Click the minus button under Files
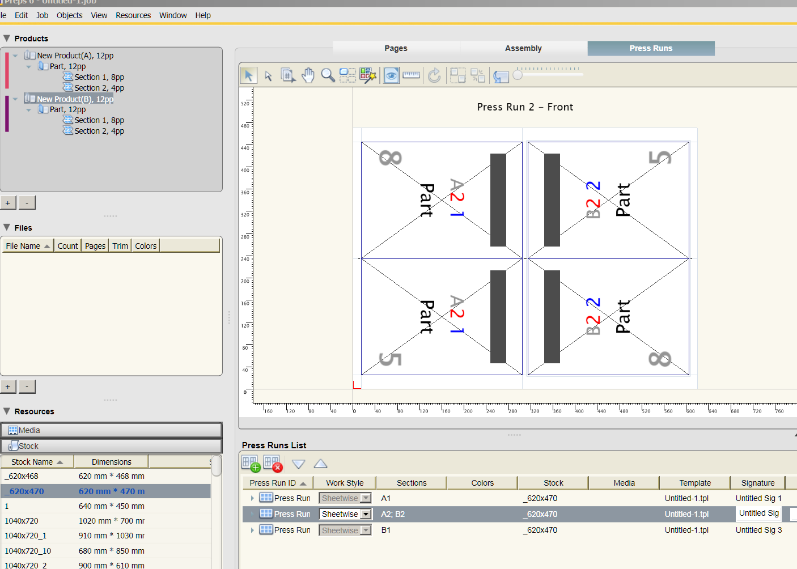Viewport: 797px width, 569px height. point(27,387)
